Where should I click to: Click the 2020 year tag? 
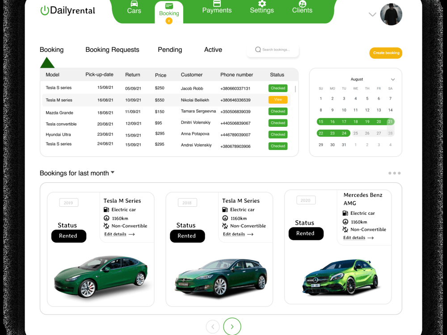coord(306,200)
